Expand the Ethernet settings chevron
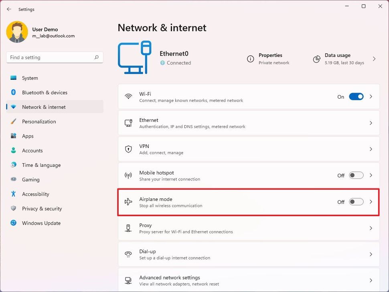The height and width of the screenshot is (292, 389). click(x=371, y=123)
